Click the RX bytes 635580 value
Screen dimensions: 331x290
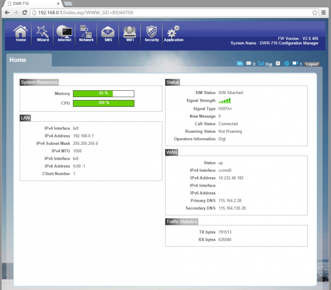[x=225, y=240]
